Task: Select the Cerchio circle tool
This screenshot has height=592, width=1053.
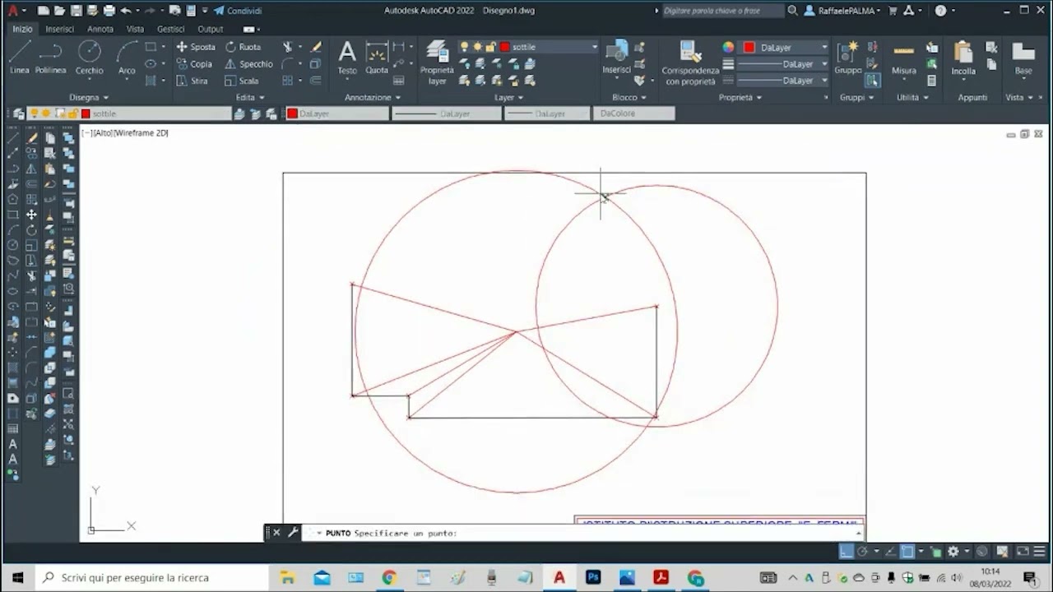Action: click(x=89, y=58)
